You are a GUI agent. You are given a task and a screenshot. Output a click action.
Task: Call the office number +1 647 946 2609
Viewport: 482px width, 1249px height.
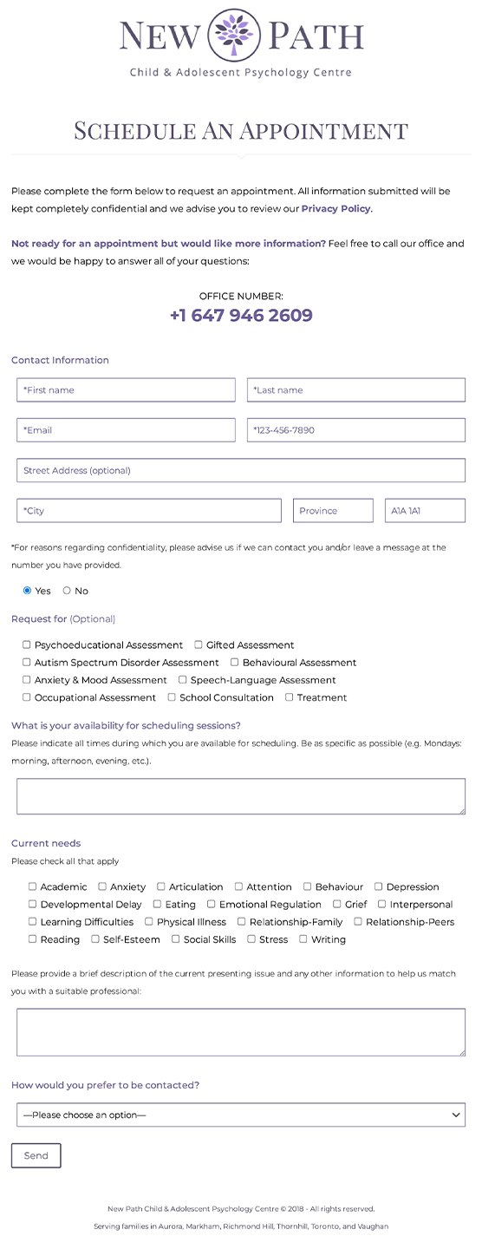click(x=241, y=316)
